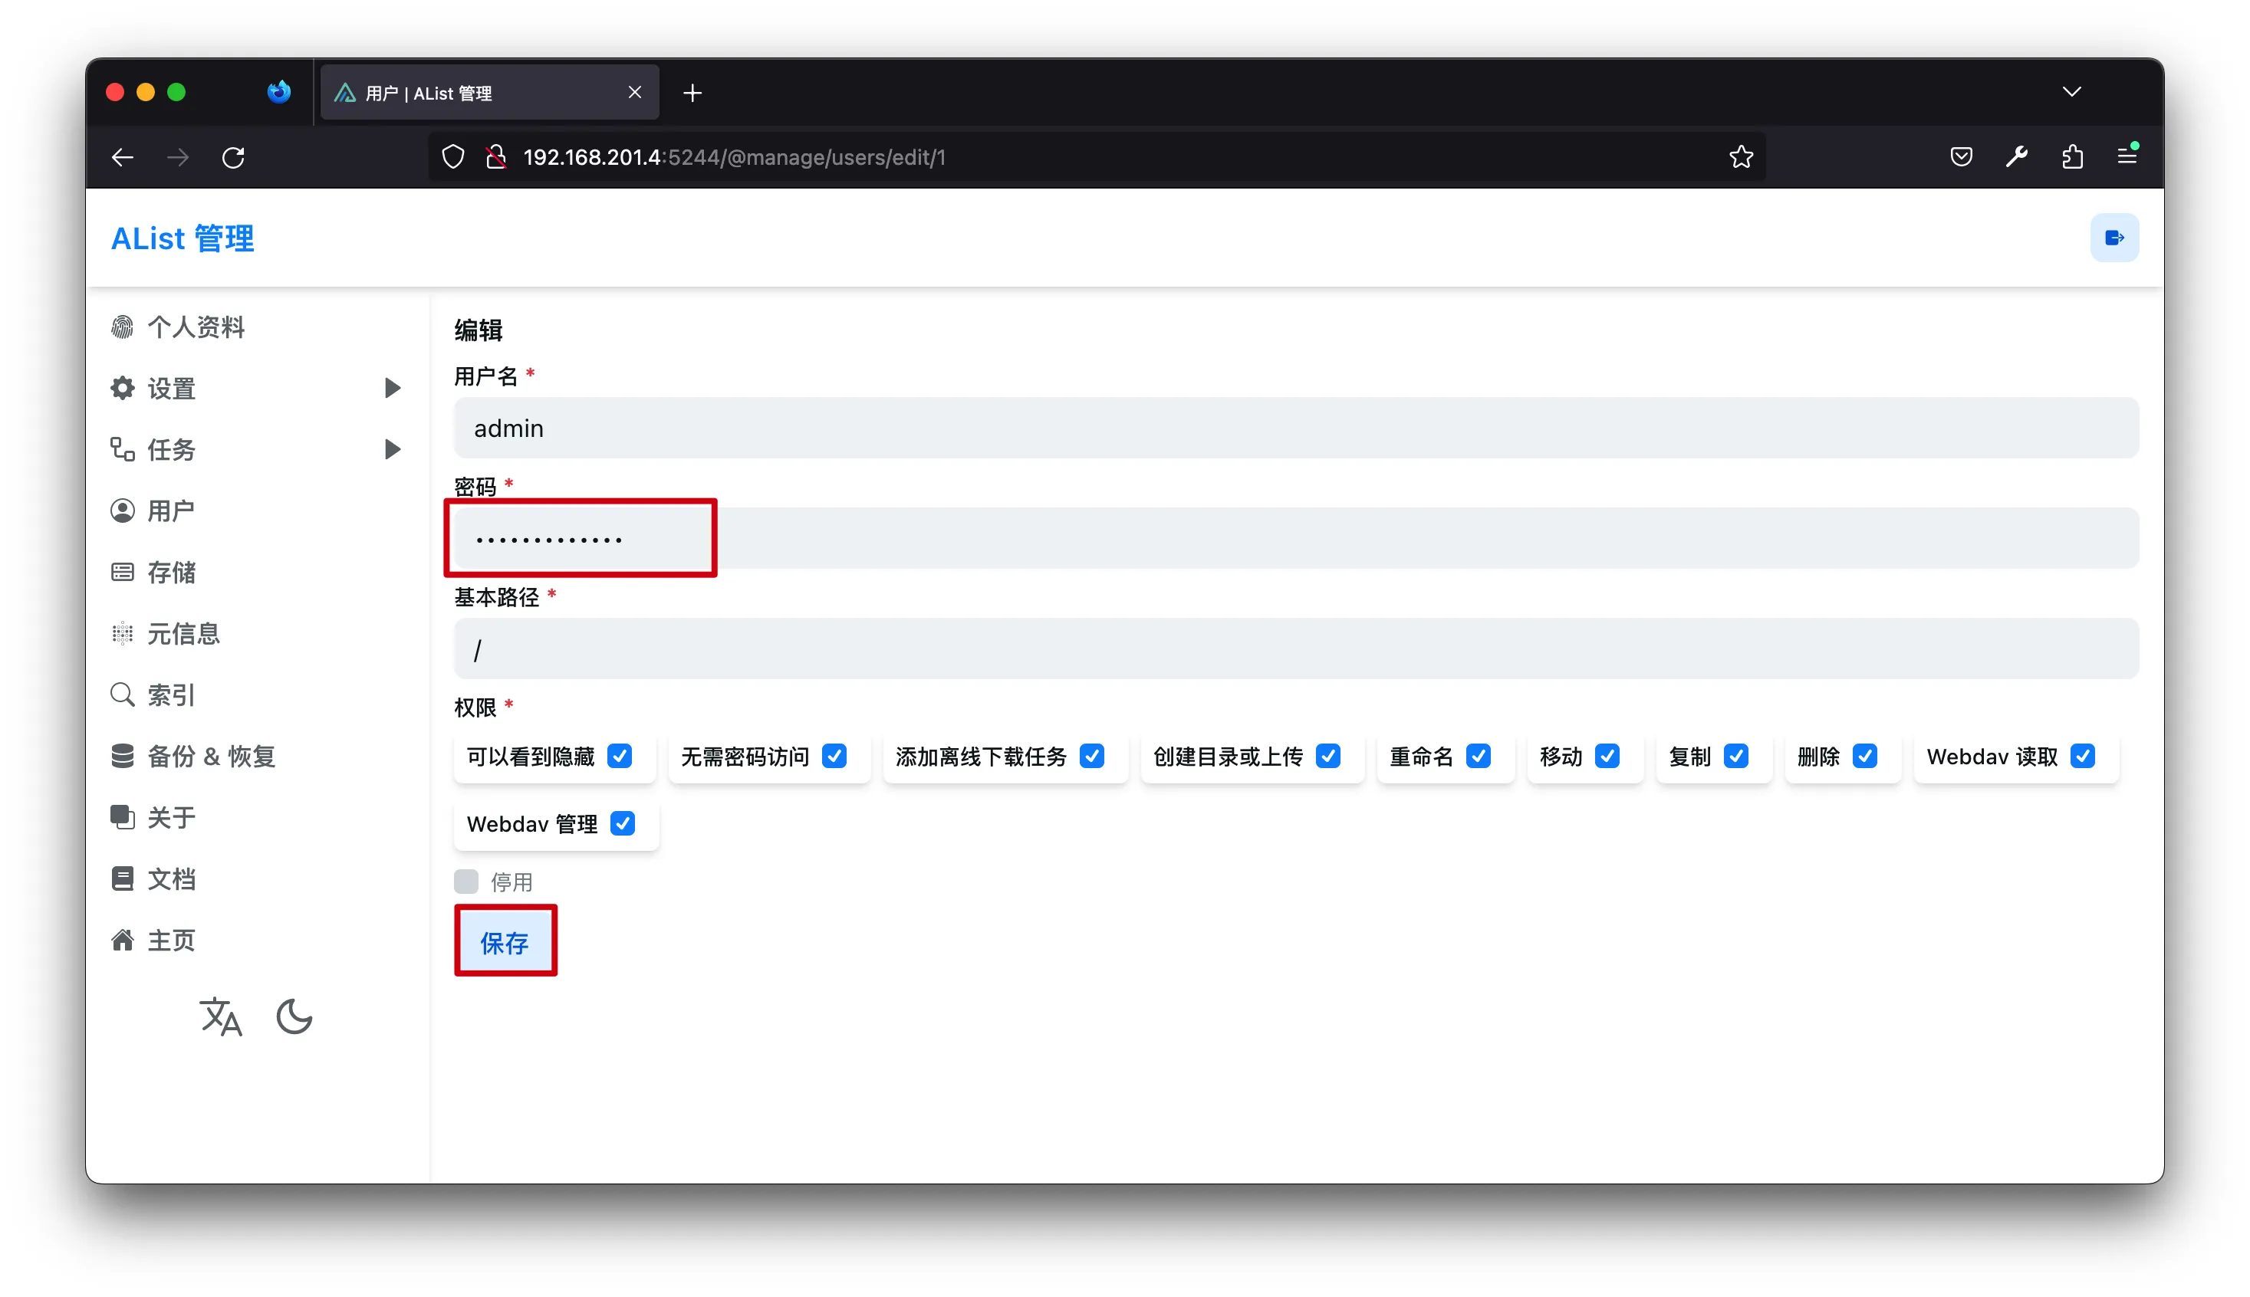Open 用户 in the sidebar

(170, 511)
